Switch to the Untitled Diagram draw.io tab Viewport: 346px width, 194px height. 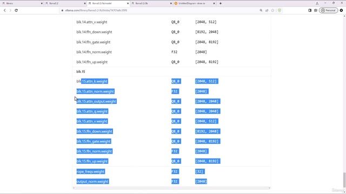pyautogui.click(x=194, y=3)
